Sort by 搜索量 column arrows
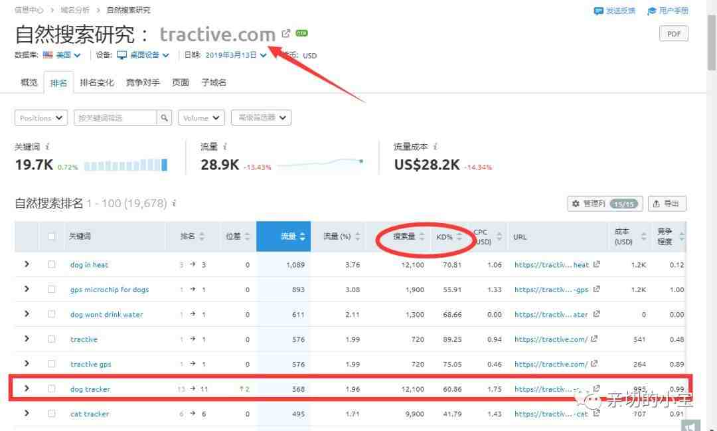Screen dimensions: 717x431 click(x=422, y=236)
